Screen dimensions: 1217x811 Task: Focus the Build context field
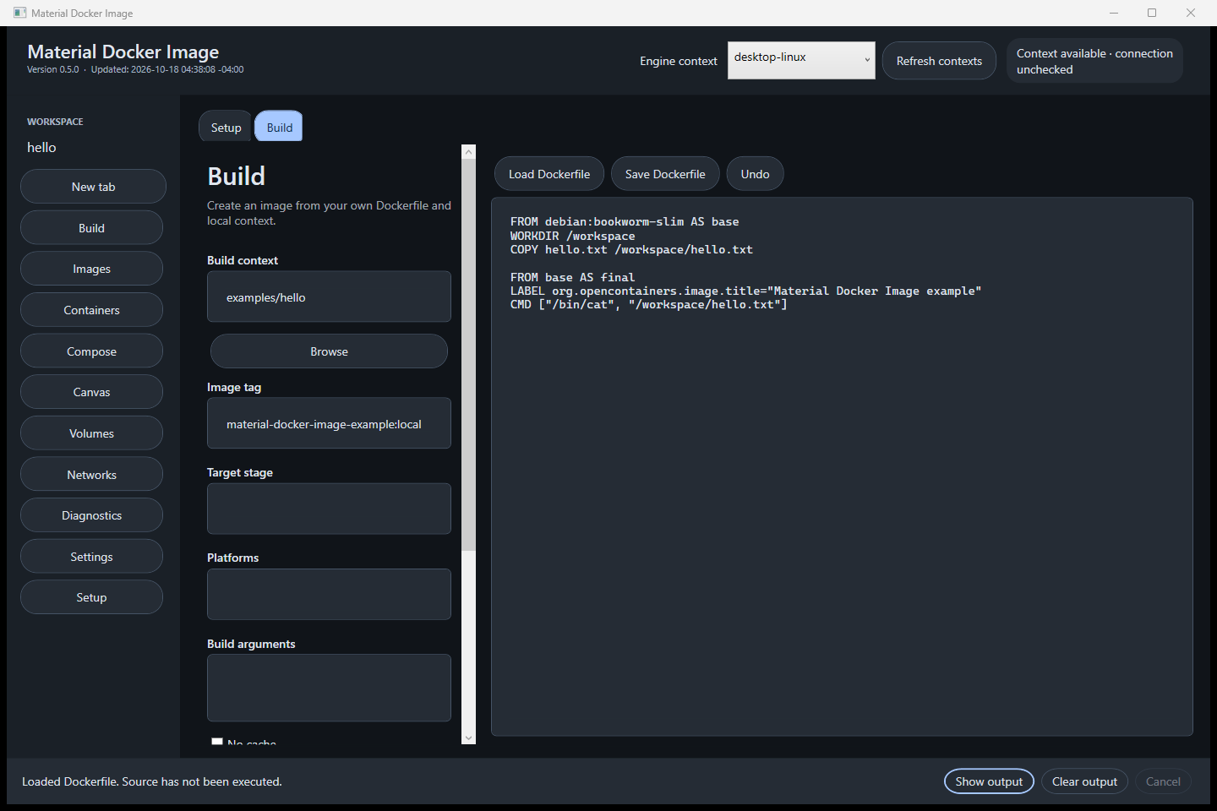pos(329,297)
